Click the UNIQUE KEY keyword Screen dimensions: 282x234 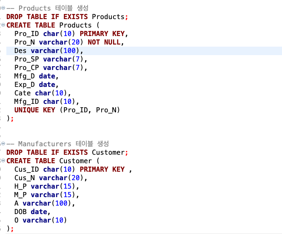[x=35, y=110]
